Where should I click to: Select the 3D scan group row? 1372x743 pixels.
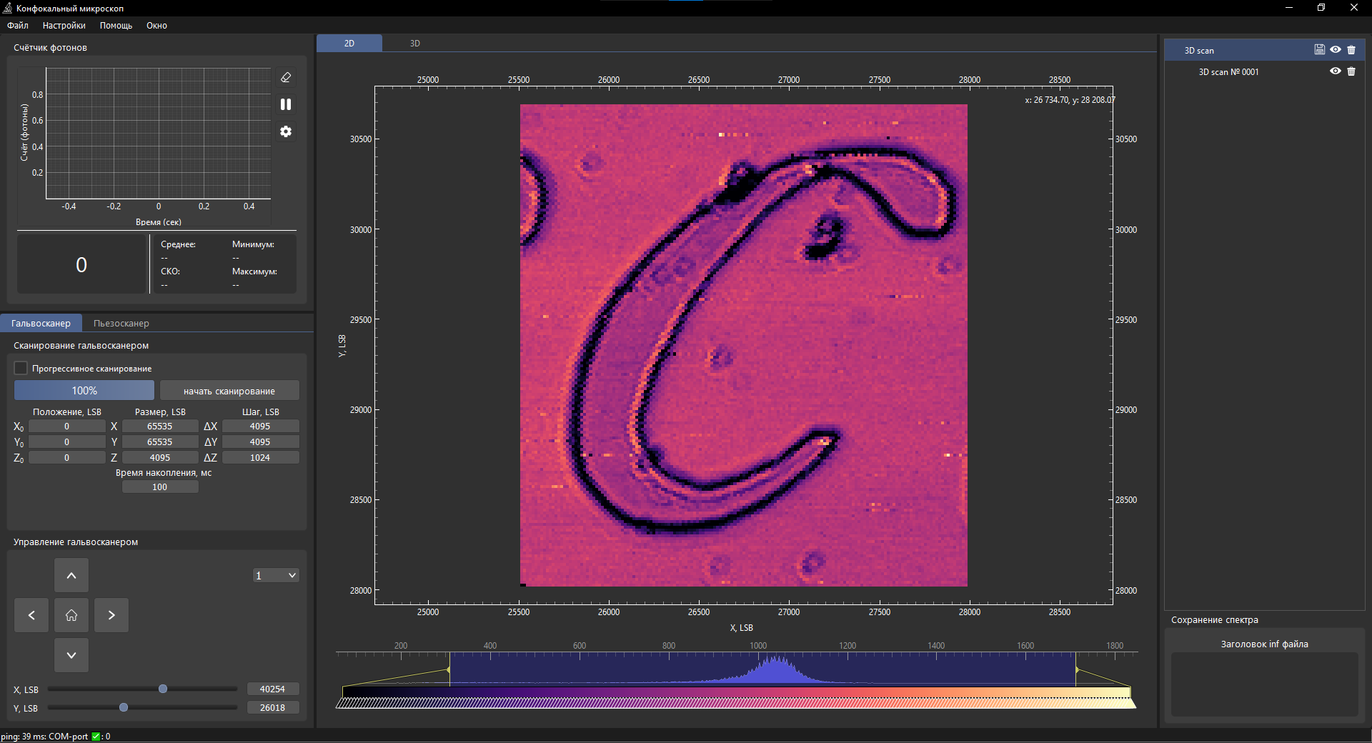(1264, 50)
